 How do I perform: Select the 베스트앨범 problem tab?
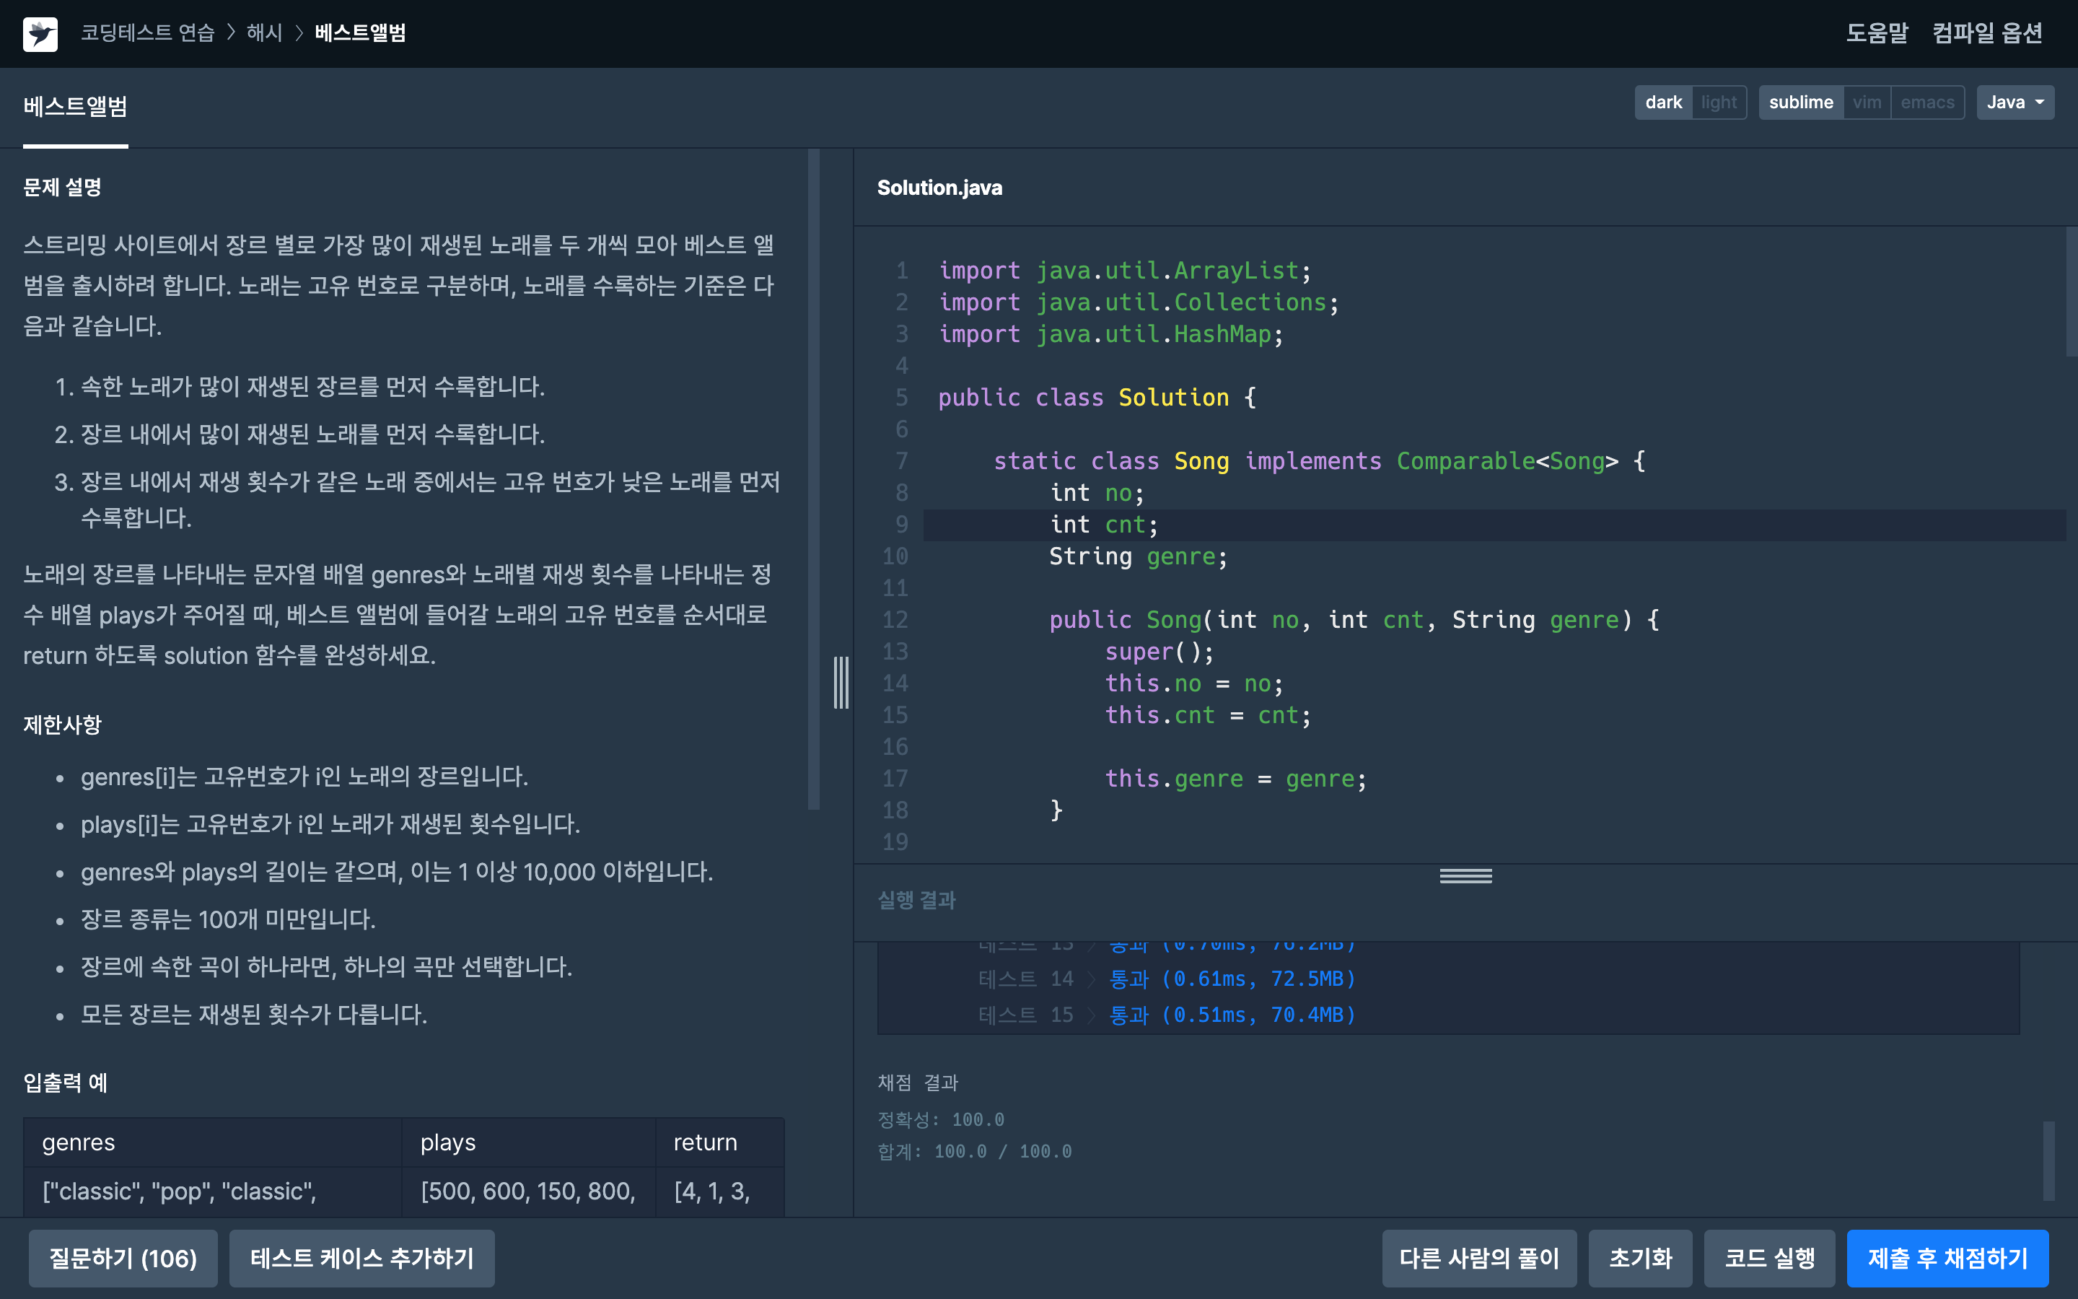(76, 107)
